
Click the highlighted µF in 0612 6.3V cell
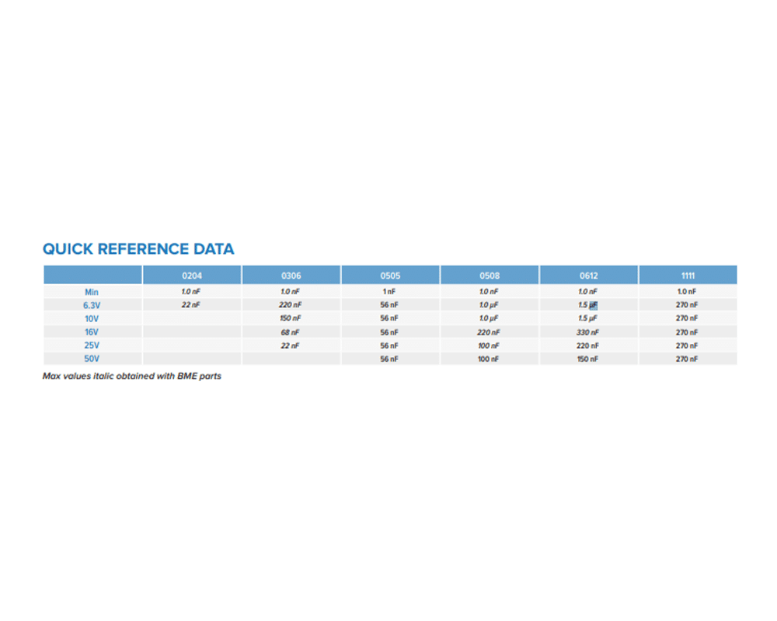click(x=593, y=306)
